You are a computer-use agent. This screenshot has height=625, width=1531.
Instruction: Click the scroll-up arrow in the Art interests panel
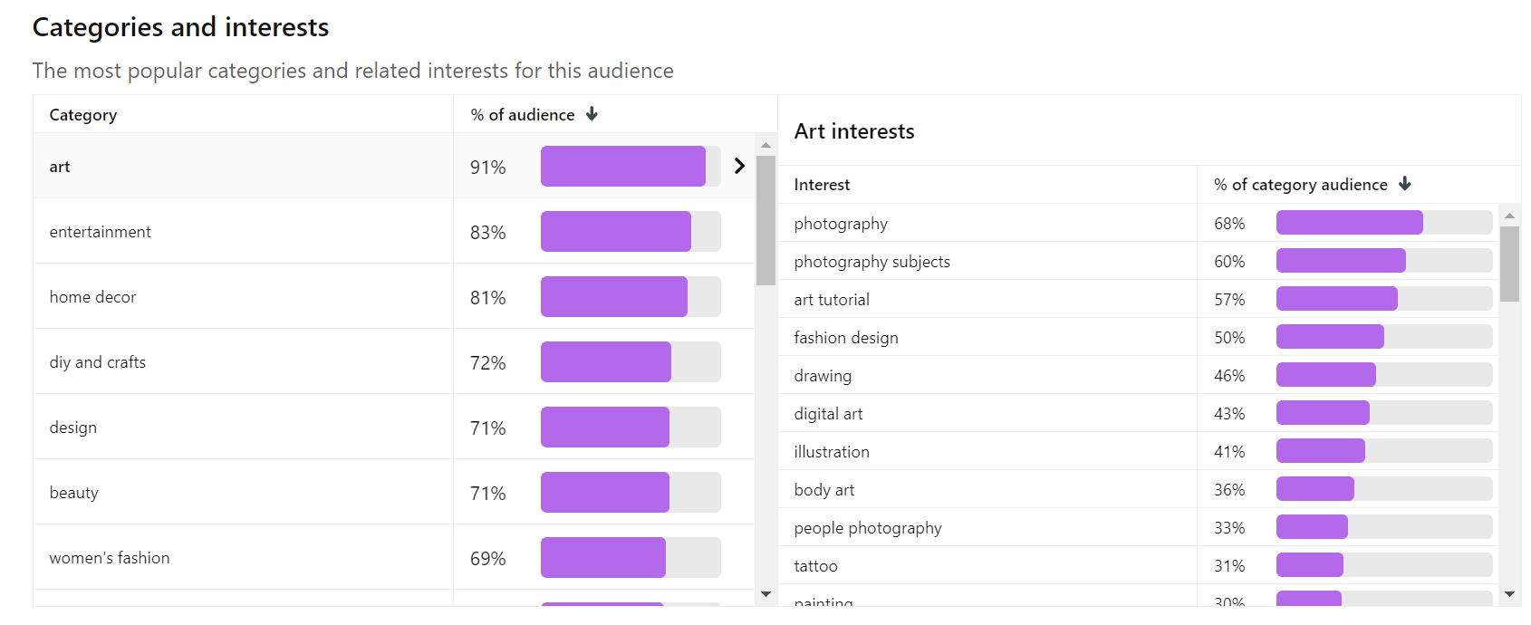pos(1510,215)
